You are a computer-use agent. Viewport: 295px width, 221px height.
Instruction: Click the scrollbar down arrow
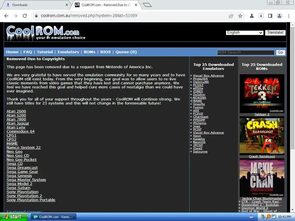click(293, 210)
